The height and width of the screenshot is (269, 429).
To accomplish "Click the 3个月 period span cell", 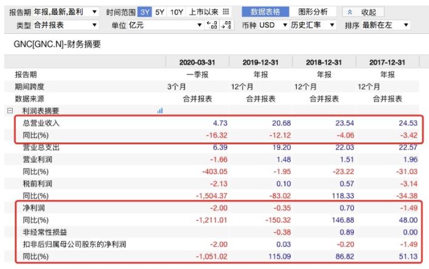I will (x=177, y=87).
